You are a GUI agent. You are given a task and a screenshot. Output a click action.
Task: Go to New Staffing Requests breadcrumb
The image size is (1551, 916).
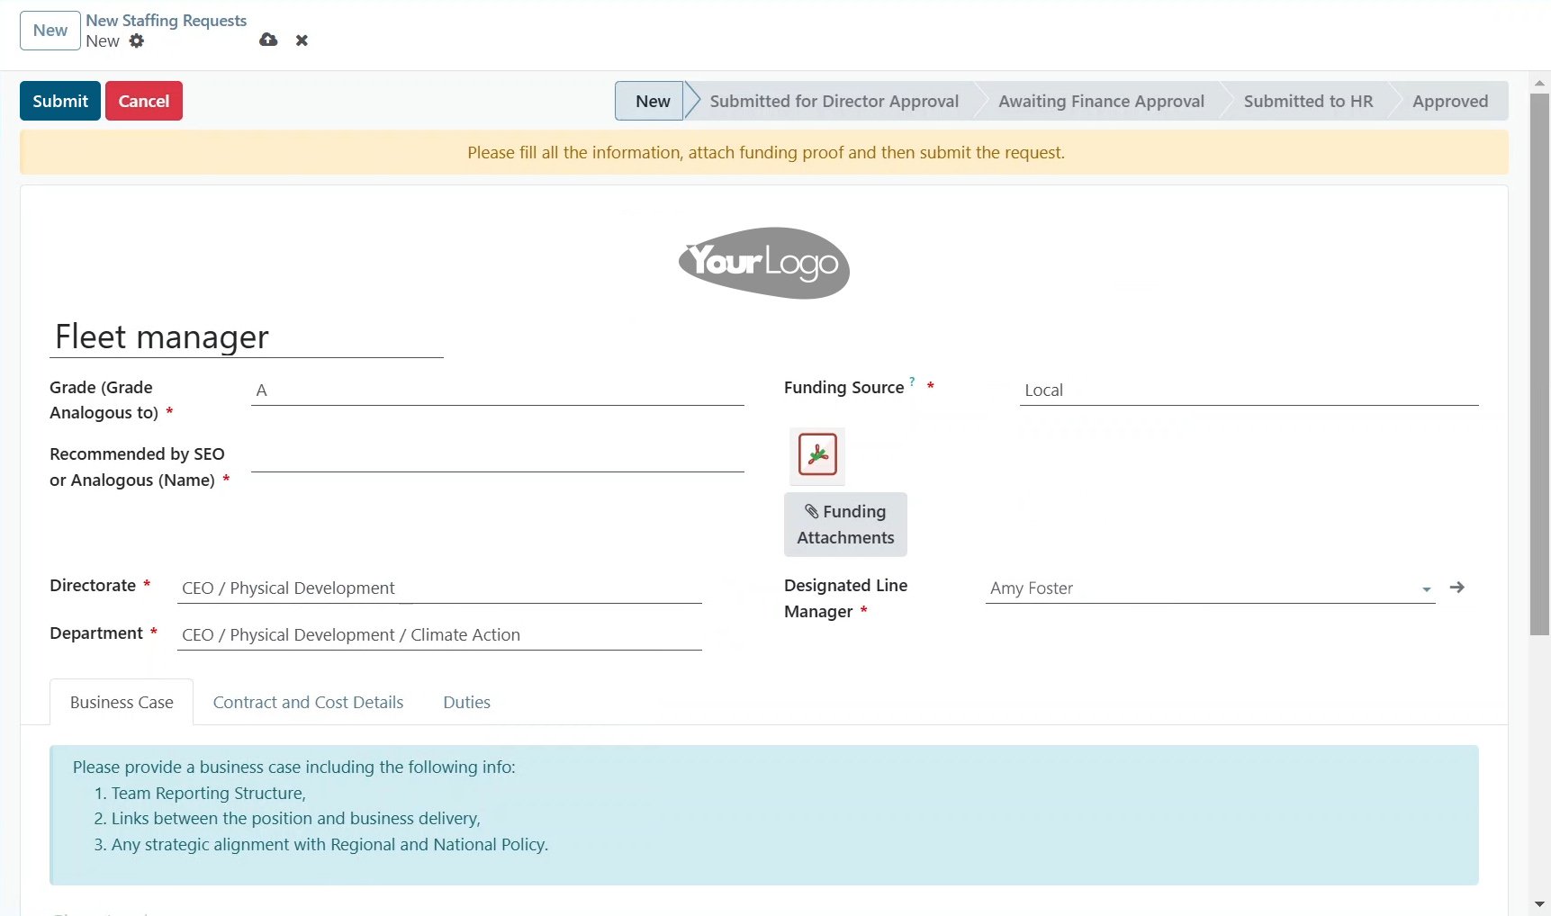point(166,21)
